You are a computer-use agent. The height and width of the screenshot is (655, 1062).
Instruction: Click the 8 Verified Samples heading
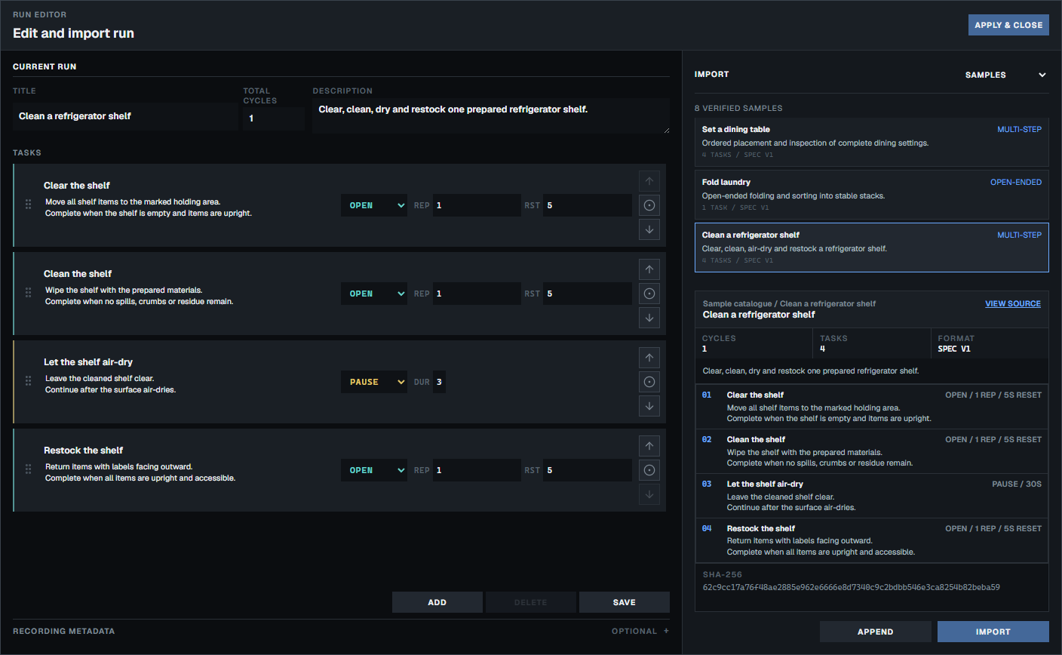[x=738, y=108]
